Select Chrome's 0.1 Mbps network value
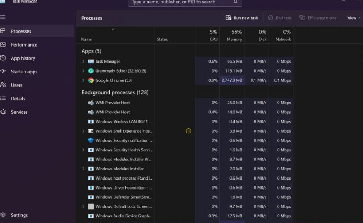 [282, 80]
